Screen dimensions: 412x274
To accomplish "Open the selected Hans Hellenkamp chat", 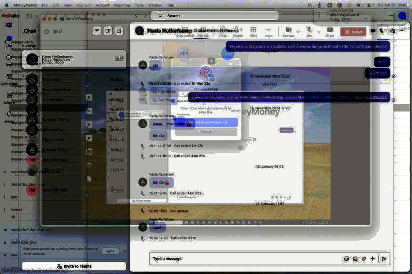I will 74,59.
